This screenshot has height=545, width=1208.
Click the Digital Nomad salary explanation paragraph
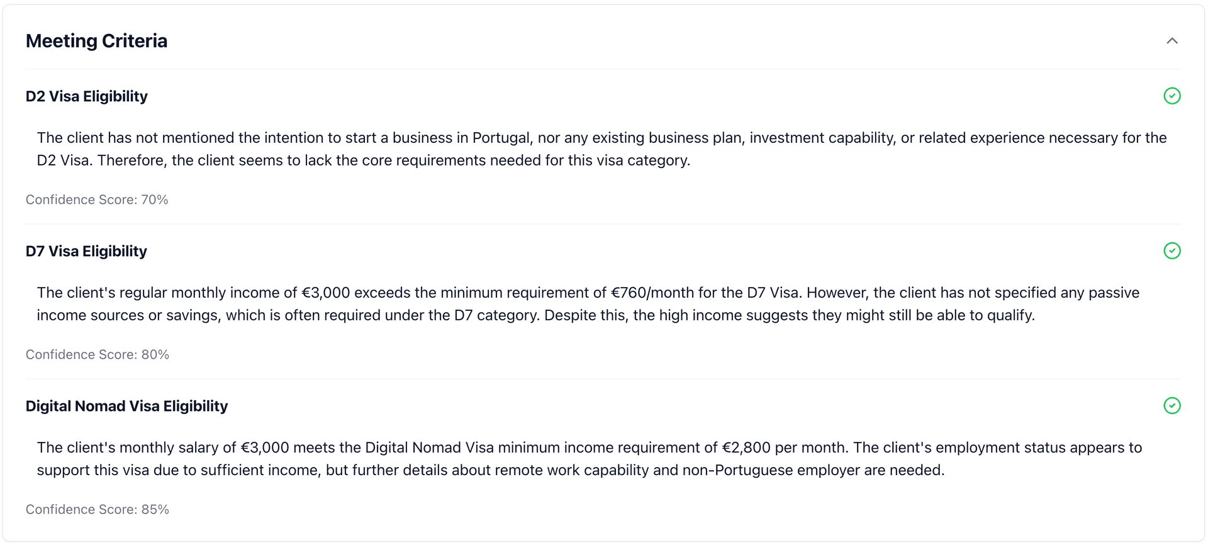[x=590, y=459]
